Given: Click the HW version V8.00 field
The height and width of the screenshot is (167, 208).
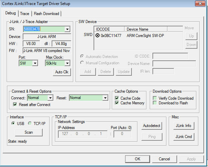Looking at the screenshot, I should click(31, 44).
